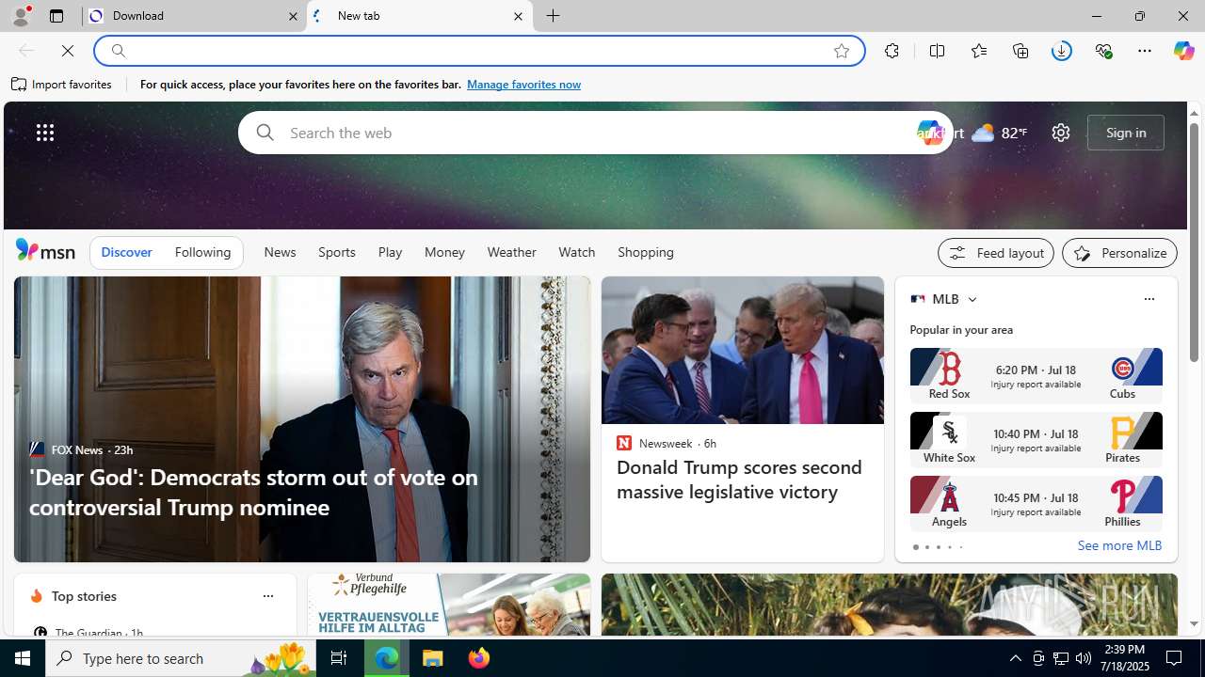Viewport: 1205px width, 677px height.
Task: Click the FOX News source label
Action: click(x=77, y=449)
